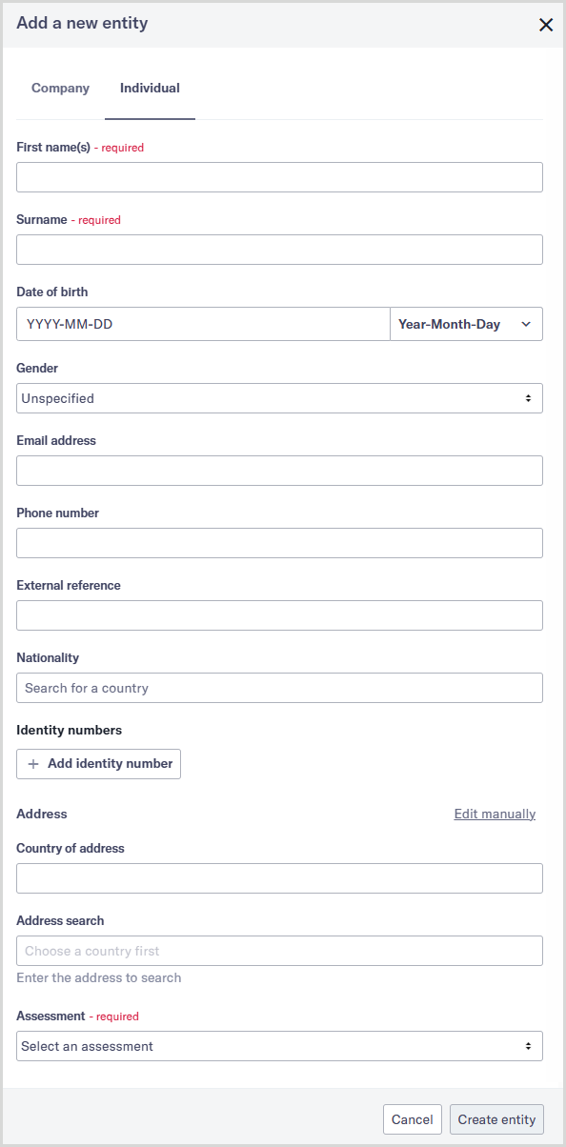This screenshot has width=566, height=1147.
Task: Click the plus icon to add identity number
Action: click(x=33, y=763)
